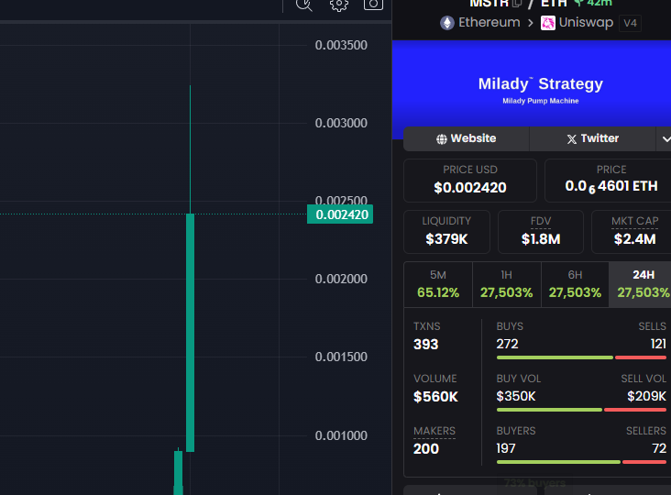Select the 5M timeframe tab
The width and height of the screenshot is (671, 495).
438,284
